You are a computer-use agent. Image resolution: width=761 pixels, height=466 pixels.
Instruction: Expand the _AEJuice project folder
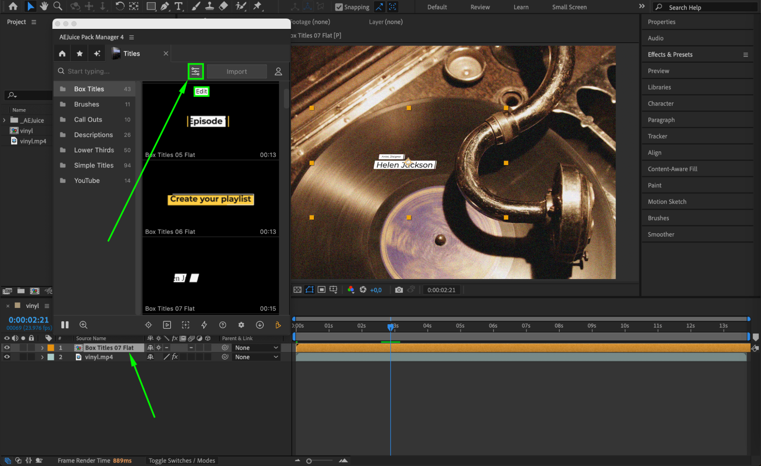pyautogui.click(x=4, y=120)
